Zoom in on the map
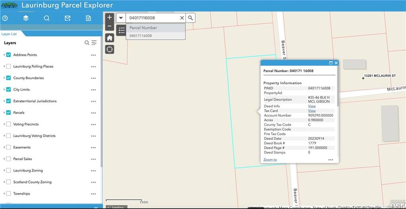This screenshot has height=209, width=406. (x=109, y=17)
